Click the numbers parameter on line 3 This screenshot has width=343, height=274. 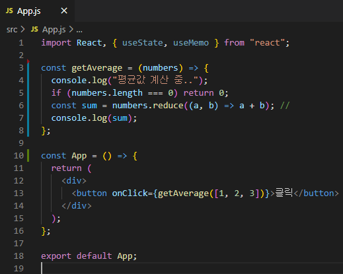point(161,68)
